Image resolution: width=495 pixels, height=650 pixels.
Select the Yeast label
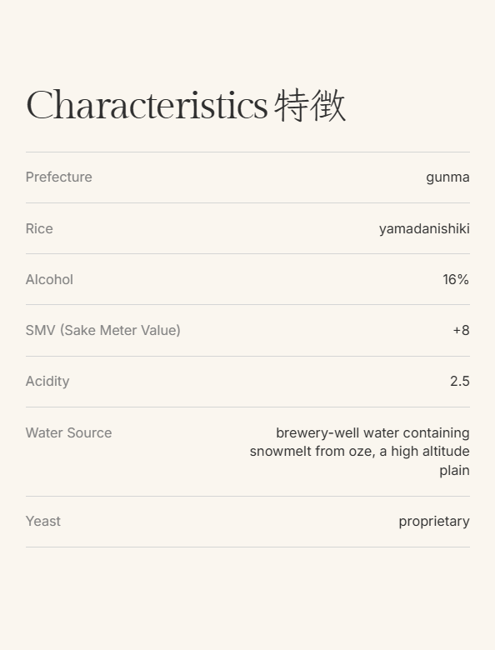coord(43,521)
